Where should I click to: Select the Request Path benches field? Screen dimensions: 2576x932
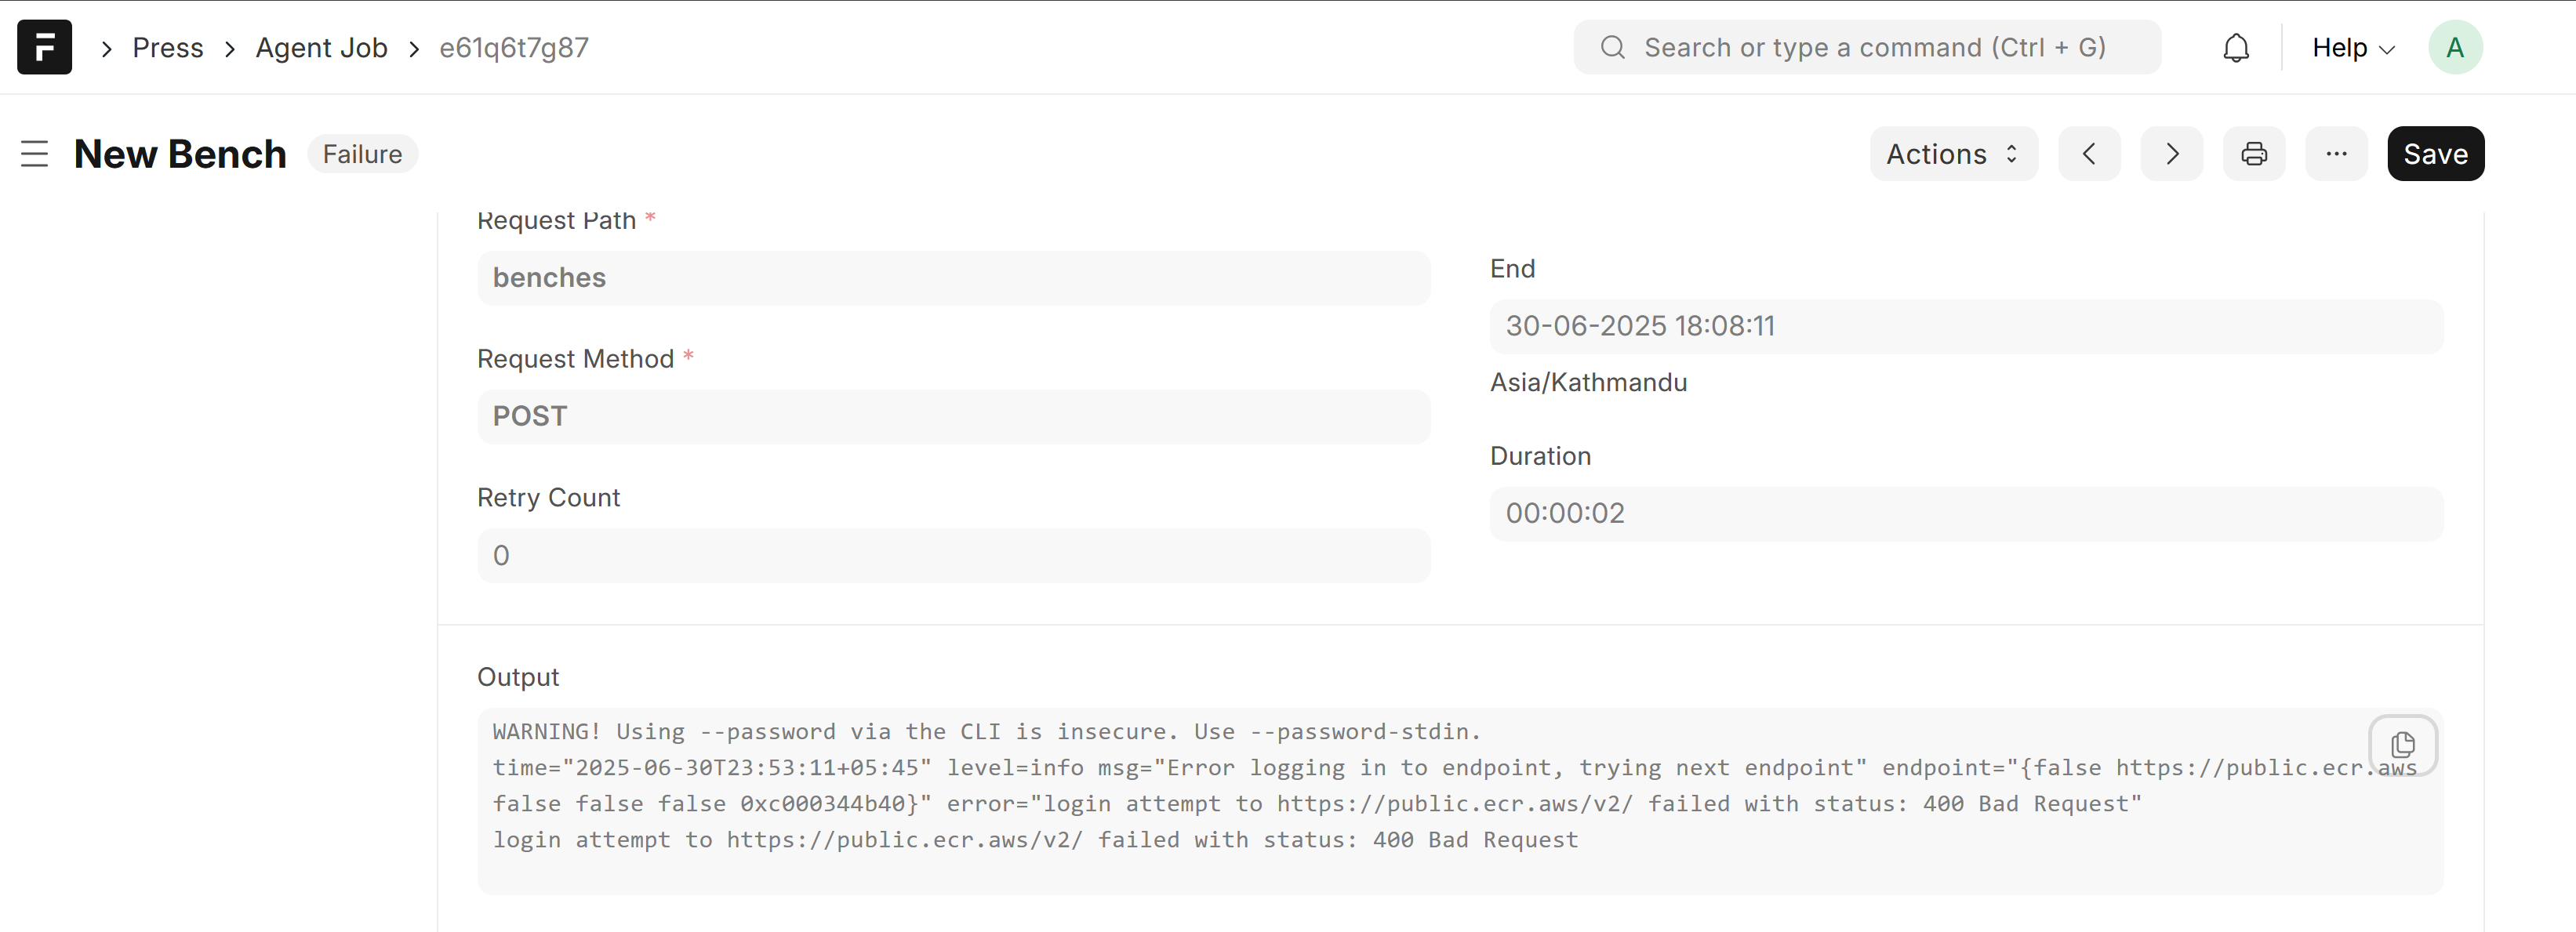[953, 278]
